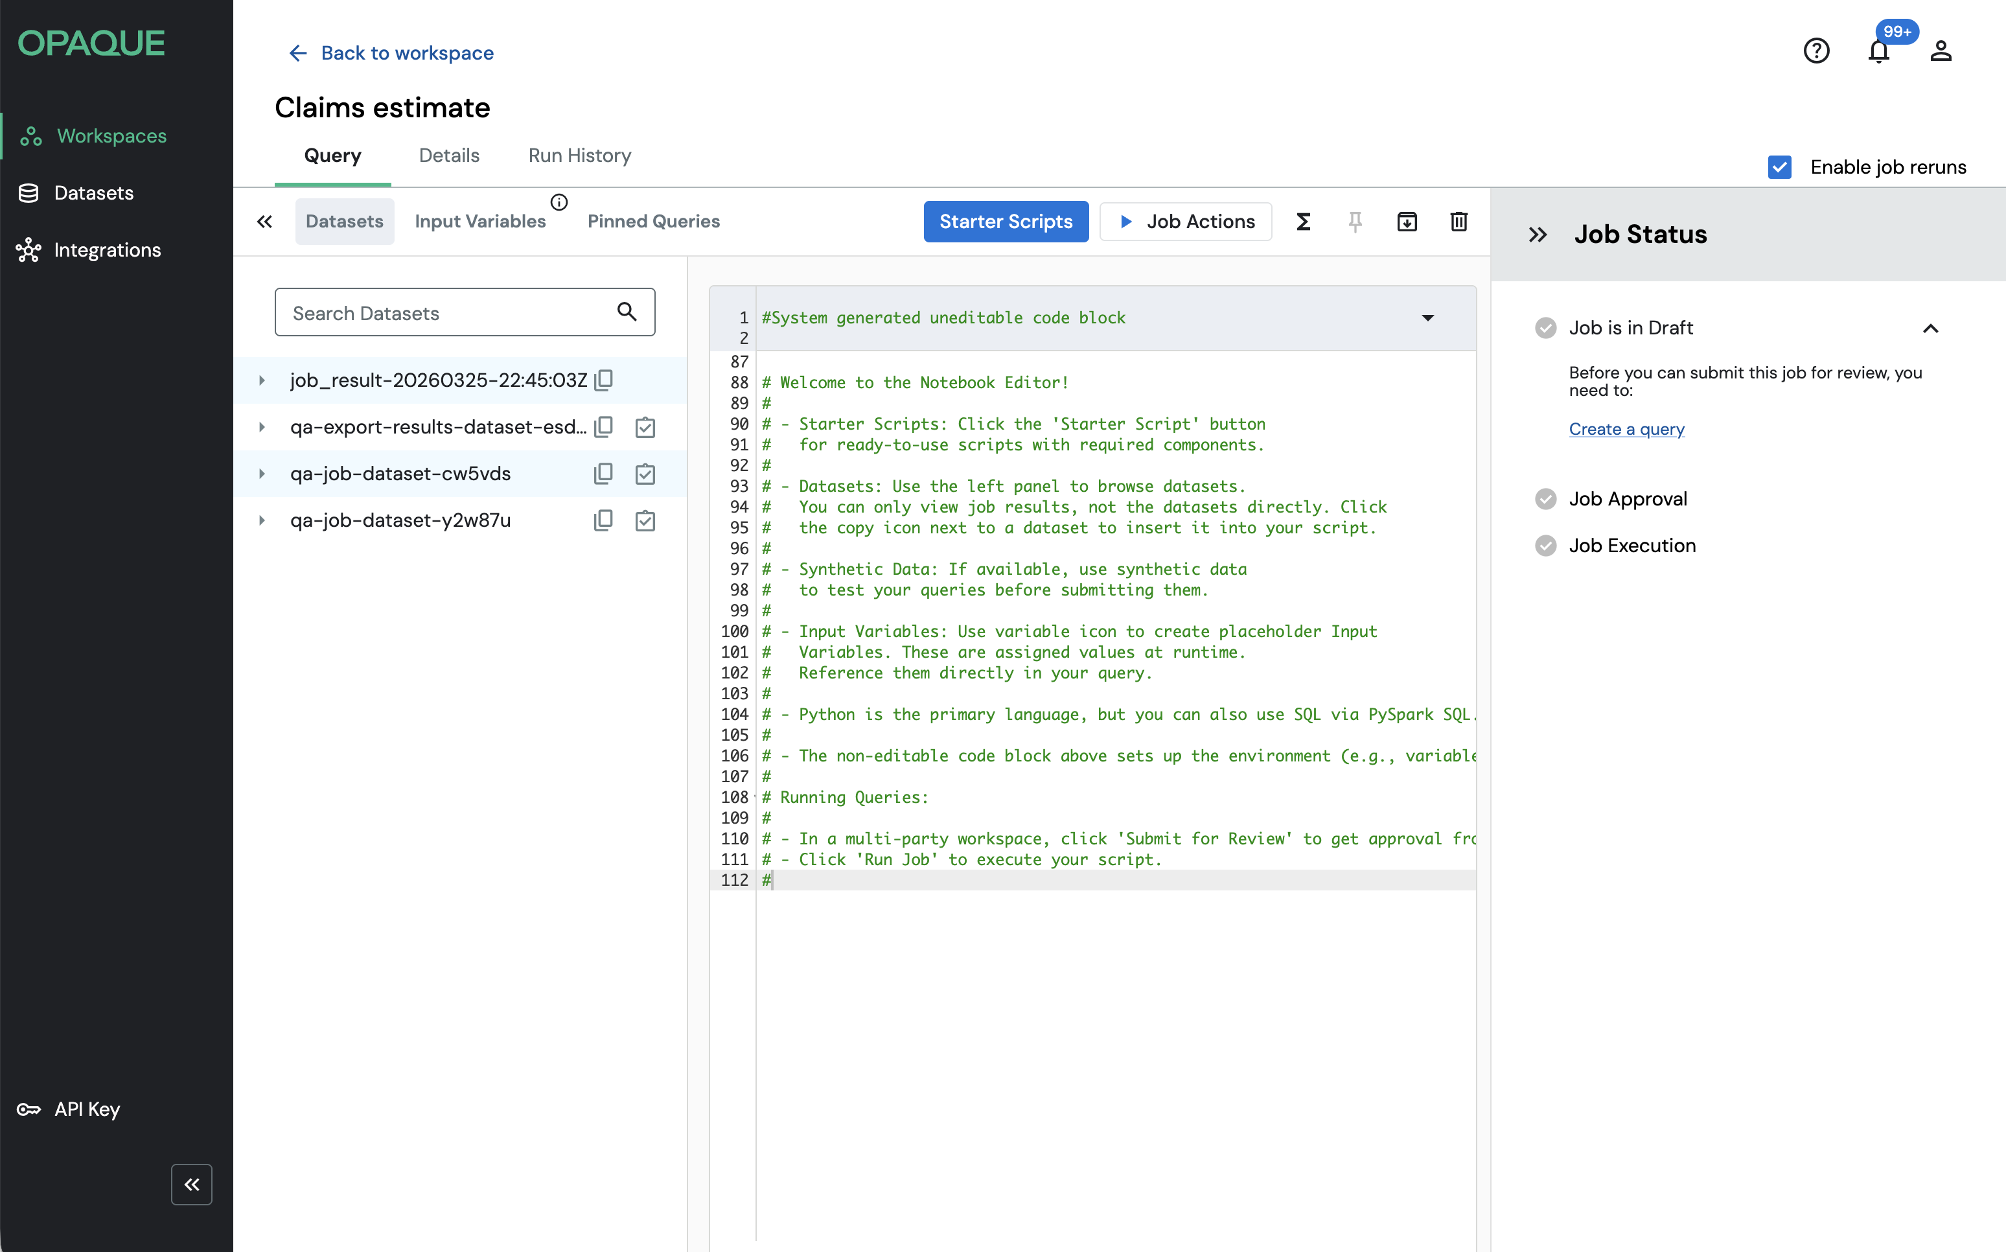Copy qa-job-dataset-cw5vds into script
The height and width of the screenshot is (1252, 2006).
pos(603,474)
